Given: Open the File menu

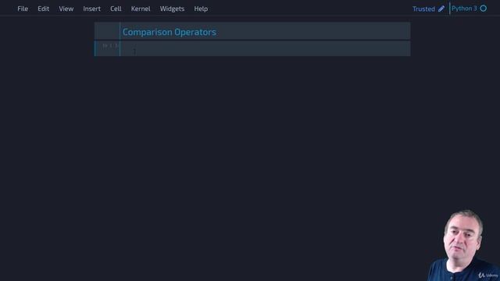Looking at the screenshot, I should [x=23, y=9].
